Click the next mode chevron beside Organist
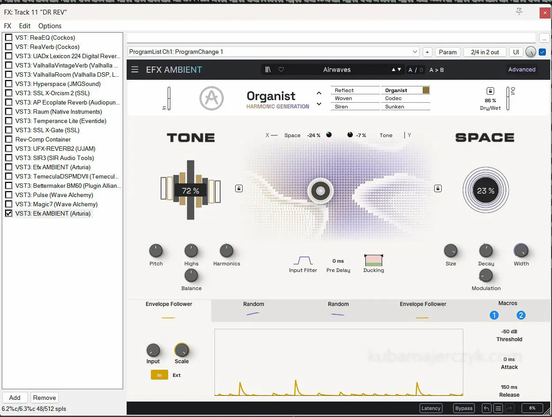552x417 pixels. (319, 104)
